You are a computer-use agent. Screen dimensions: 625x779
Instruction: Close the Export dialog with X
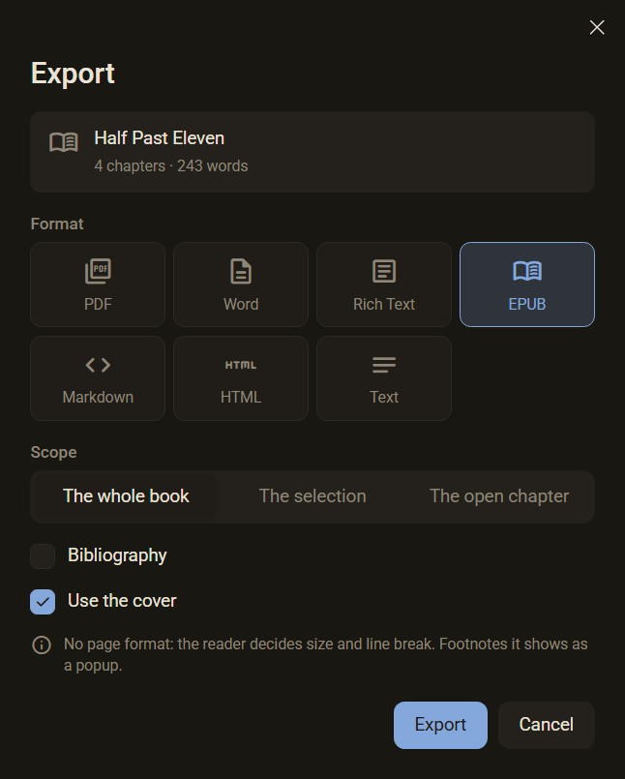[597, 27]
